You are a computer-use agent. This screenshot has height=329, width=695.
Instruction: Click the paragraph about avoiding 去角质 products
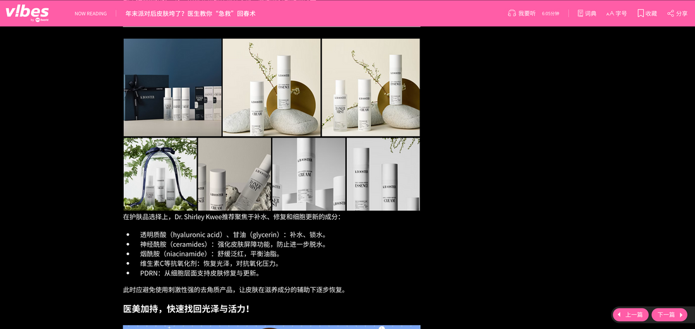234,290
